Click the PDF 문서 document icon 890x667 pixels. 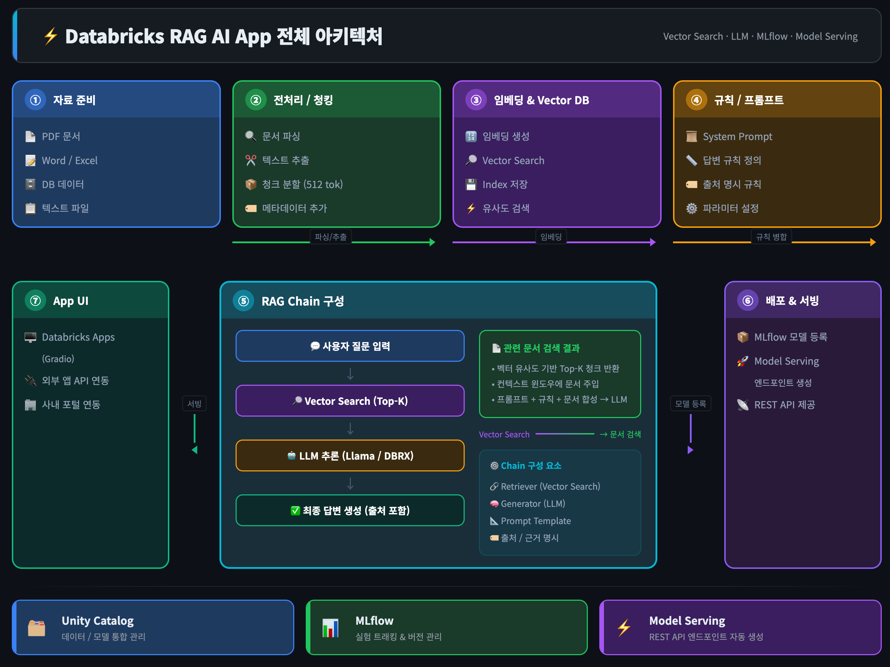tap(30, 136)
